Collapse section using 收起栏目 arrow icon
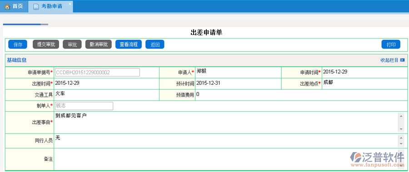The height and width of the screenshot is (172, 409). (402, 60)
